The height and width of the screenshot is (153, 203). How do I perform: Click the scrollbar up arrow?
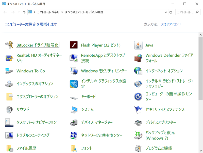(201, 35)
